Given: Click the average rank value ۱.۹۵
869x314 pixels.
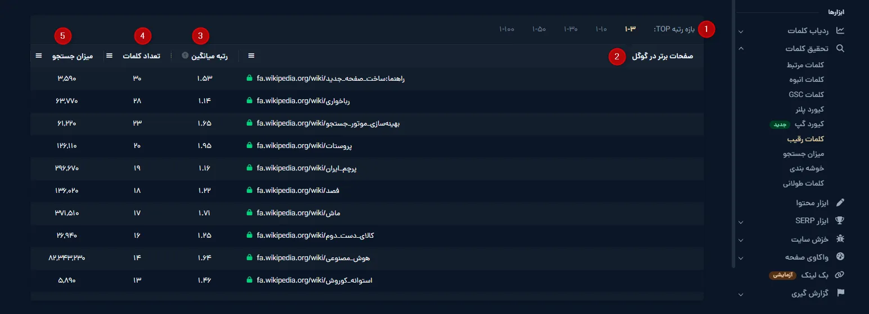Looking at the screenshot, I should click(204, 146).
